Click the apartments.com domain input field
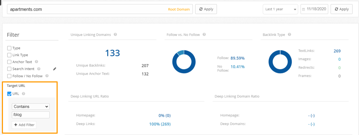 pos(100,9)
